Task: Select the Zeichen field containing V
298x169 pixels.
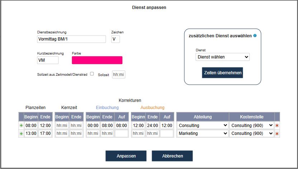Action: pos(115,39)
